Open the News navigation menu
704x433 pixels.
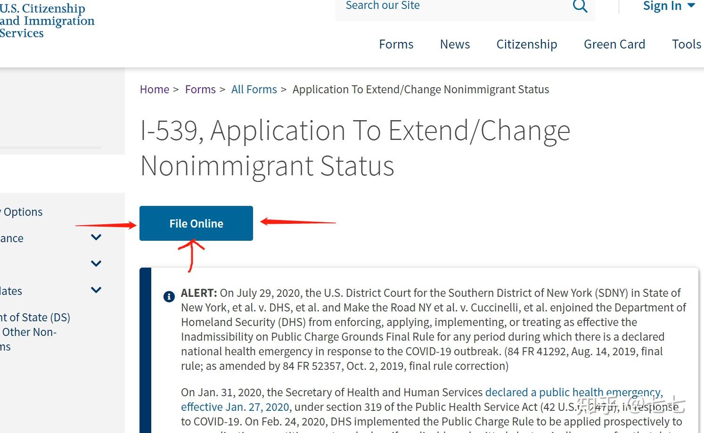pos(455,44)
